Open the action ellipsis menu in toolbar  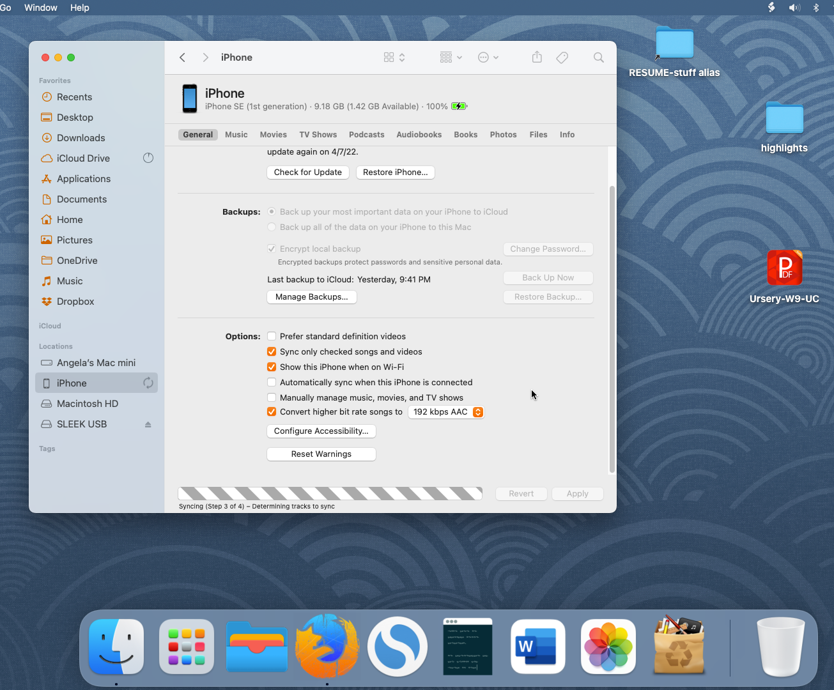pos(488,57)
